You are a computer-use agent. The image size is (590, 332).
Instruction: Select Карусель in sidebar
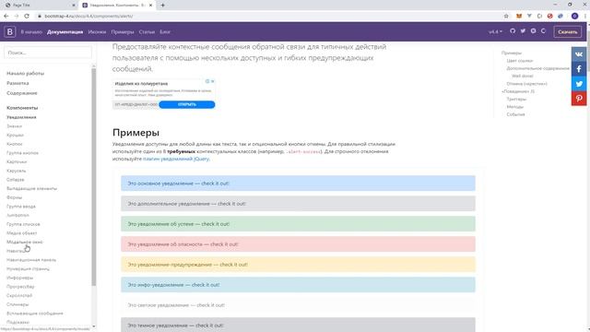tap(17, 171)
